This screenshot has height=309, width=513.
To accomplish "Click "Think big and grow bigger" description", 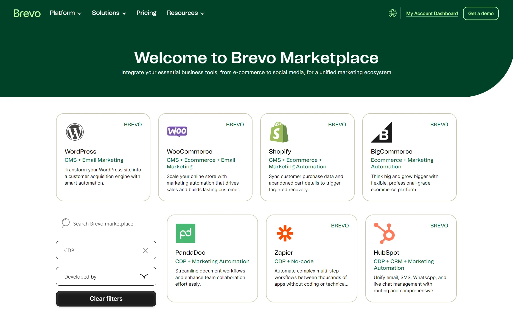I will (405, 183).
